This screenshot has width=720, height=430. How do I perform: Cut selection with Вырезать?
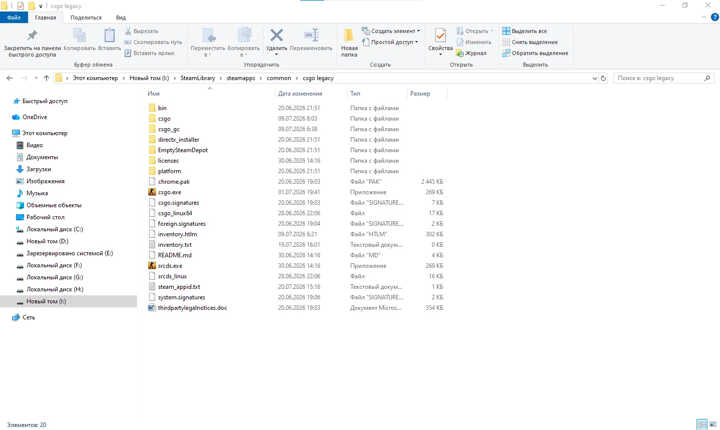tap(142, 31)
